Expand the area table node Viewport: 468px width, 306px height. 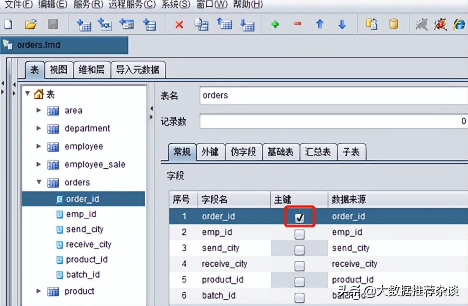(38, 111)
